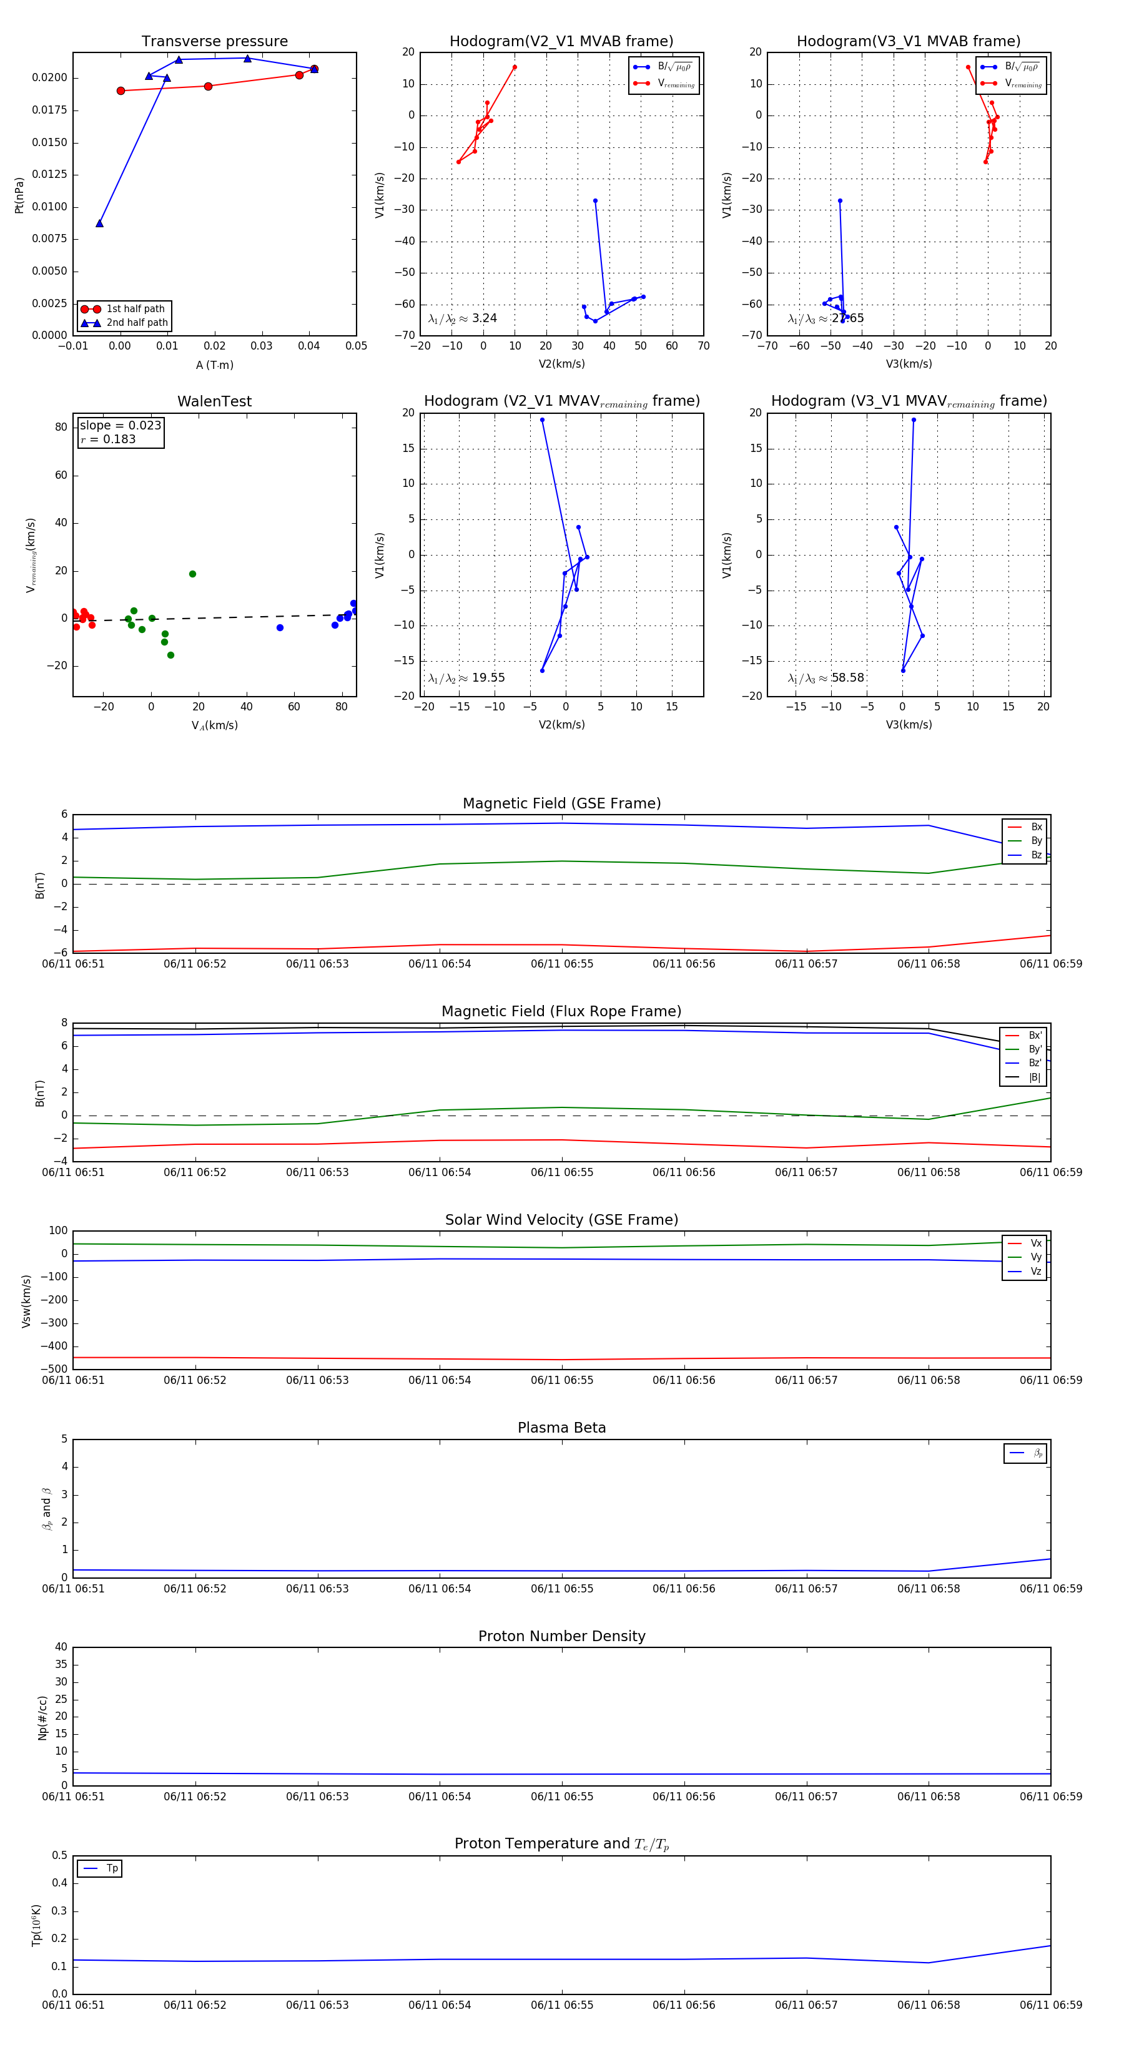This screenshot has height=2060, width=1124.
Task: Click the 'V_A(km/s)' axis label in WalenTest
Action: (x=214, y=725)
